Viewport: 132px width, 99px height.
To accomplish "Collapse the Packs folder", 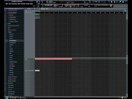I will [10, 32].
